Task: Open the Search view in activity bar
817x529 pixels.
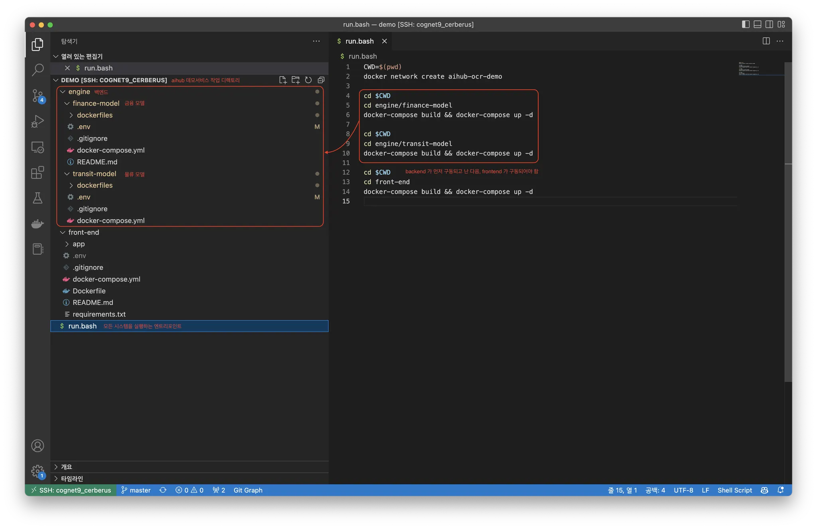Action: coord(37,69)
